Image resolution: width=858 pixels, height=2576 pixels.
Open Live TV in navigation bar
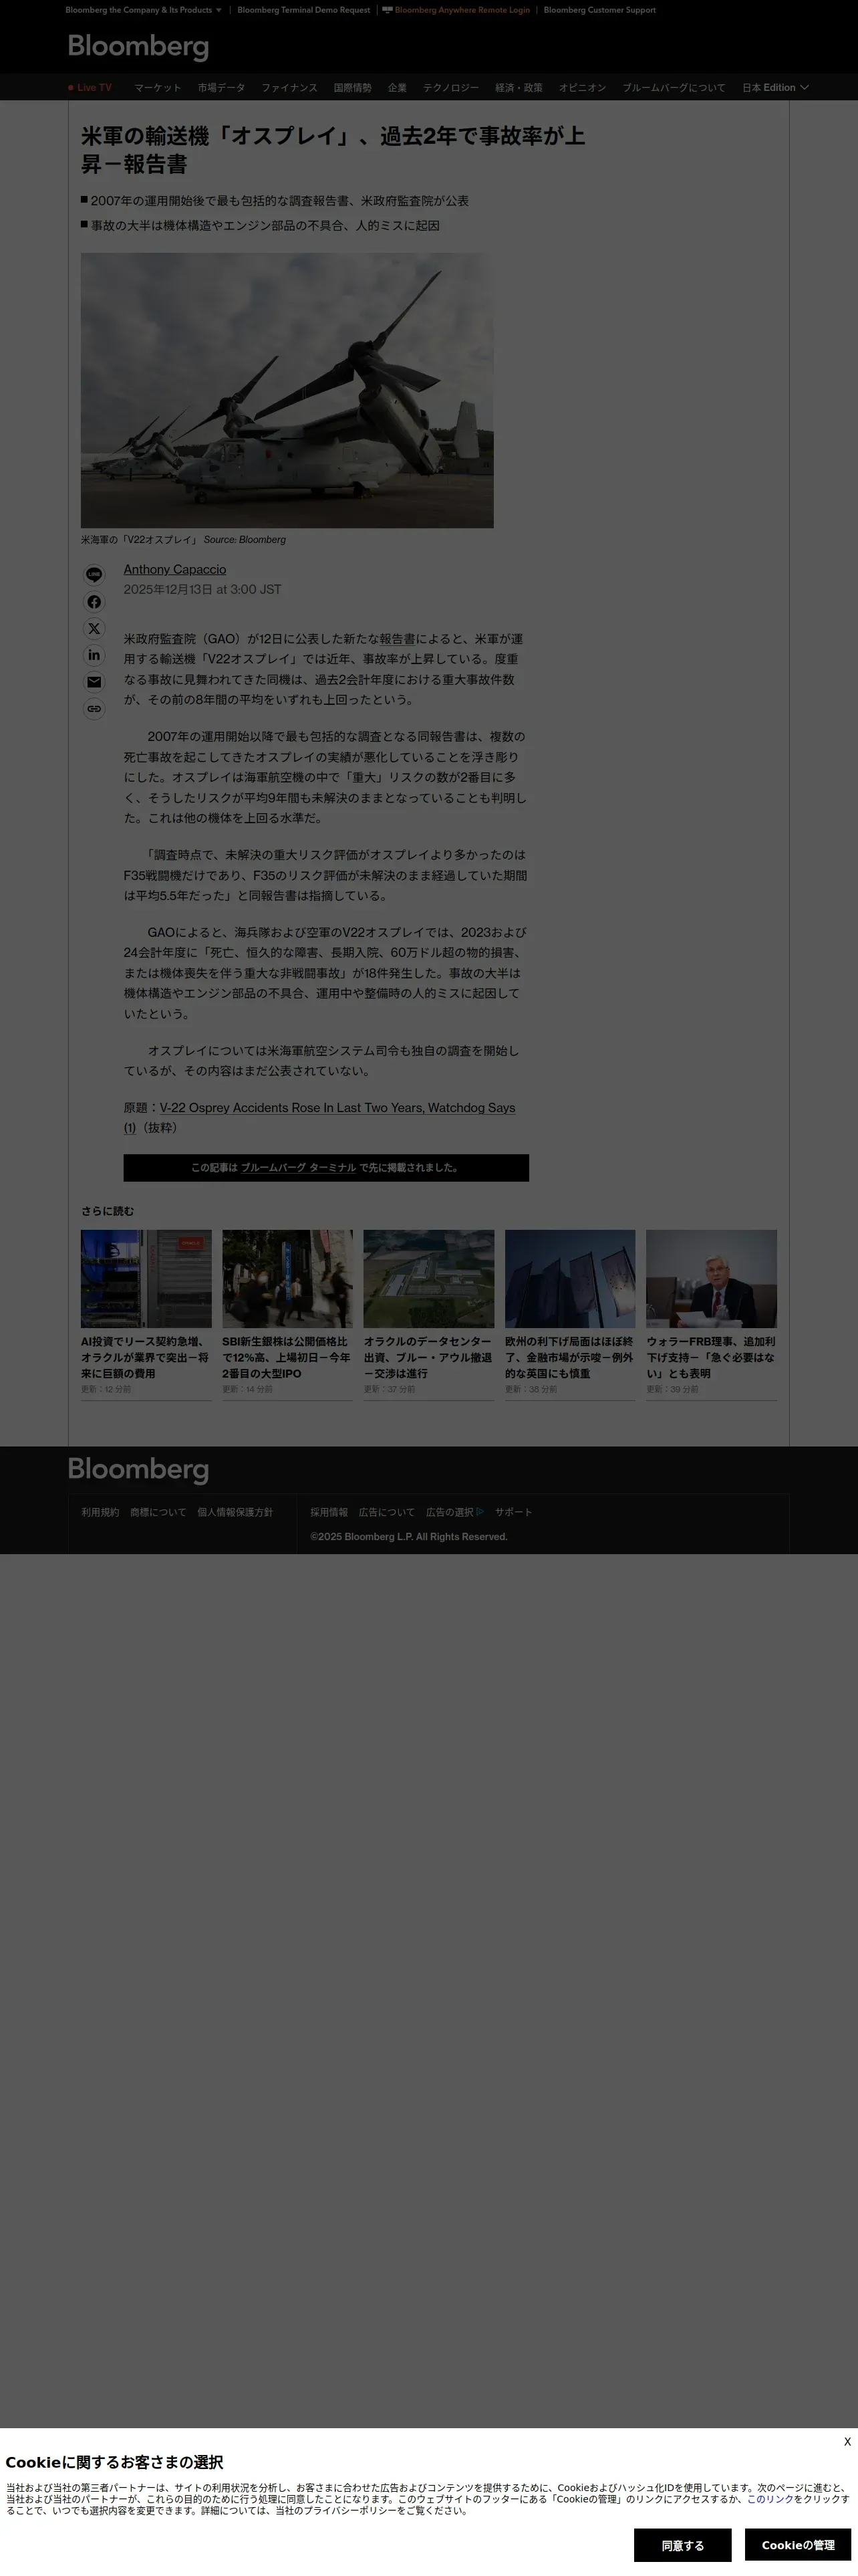pyautogui.click(x=90, y=88)
